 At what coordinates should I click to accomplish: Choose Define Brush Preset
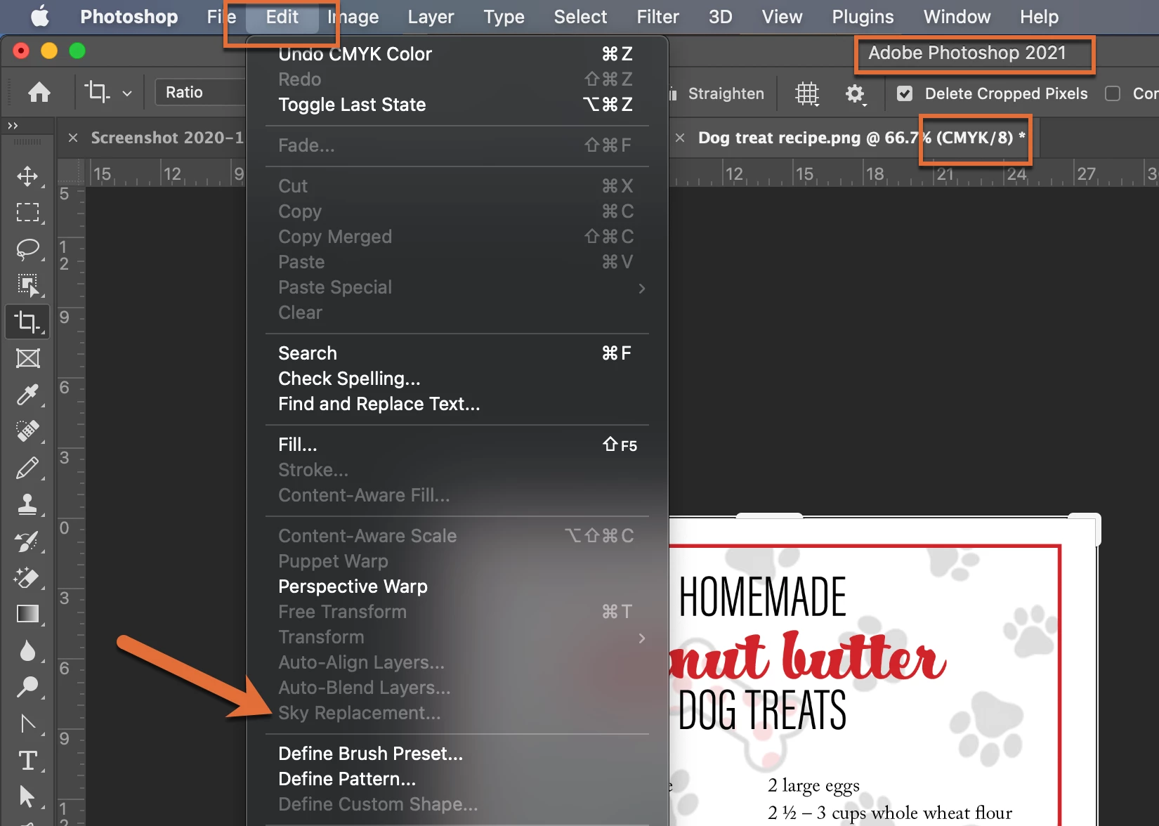(x=457, y=754)
